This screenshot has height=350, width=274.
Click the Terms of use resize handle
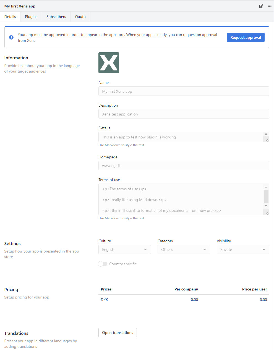point(267,213)
